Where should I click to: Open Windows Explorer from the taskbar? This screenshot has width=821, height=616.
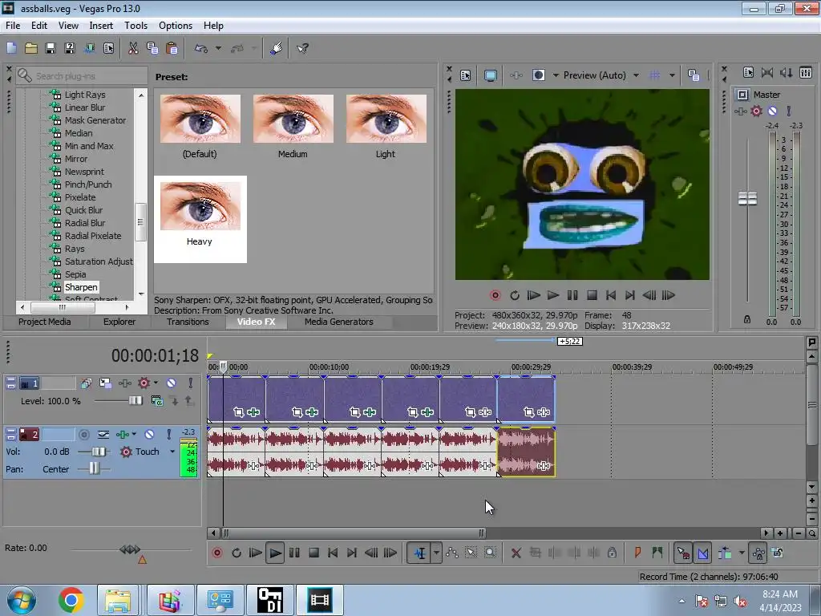coord(118,600)
